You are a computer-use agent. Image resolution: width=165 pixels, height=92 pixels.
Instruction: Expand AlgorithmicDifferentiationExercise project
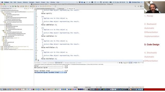(1, 10)
